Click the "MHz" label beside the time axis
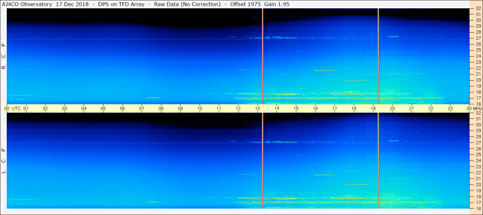The width and height of the screenshot is (483, 215). tap(477, 108)
